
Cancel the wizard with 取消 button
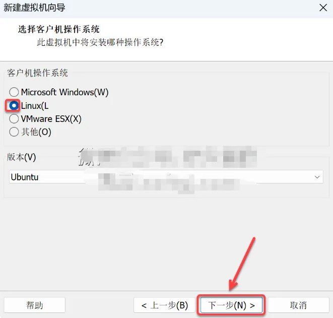[298, 305]
